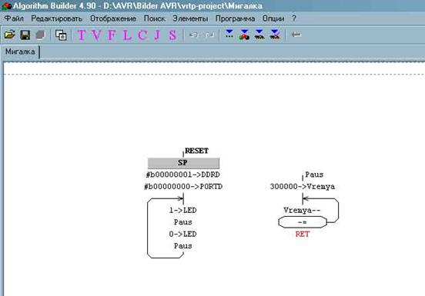Select the Мигалка document tab
The image size is (425, 296).
(20, 52)
